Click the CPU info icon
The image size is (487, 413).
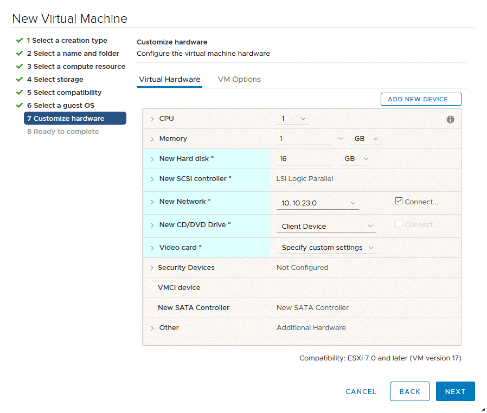pos(450,119)
